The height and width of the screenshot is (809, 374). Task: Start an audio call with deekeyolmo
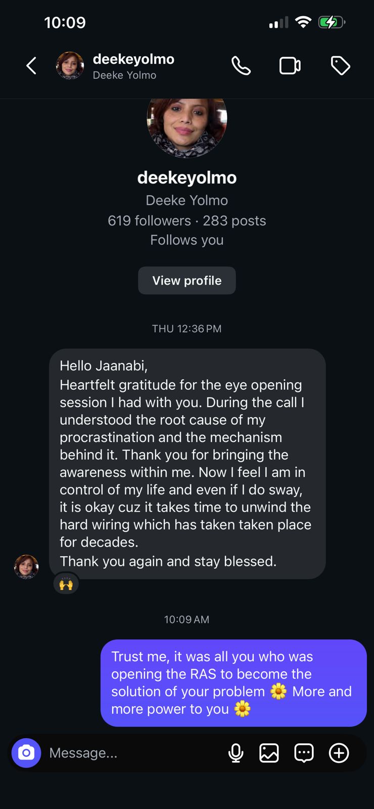pos(241,66)
